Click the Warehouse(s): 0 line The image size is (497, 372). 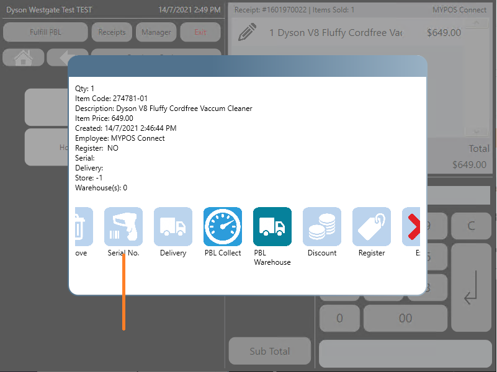pyautogui.click(x=101, y=188)
